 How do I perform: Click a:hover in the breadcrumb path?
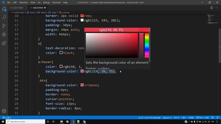[66, 12]
